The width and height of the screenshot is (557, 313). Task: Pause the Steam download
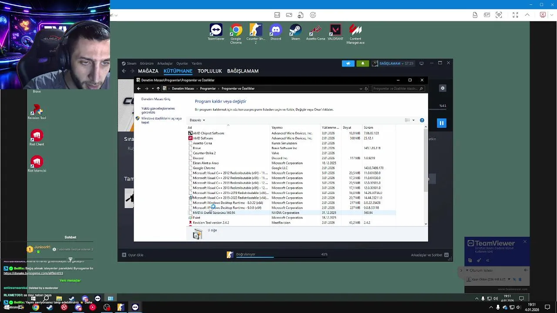[x=441, y=123]
